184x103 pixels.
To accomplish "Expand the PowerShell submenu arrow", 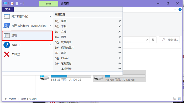I will pyautogui.click(x=50, y=26).
